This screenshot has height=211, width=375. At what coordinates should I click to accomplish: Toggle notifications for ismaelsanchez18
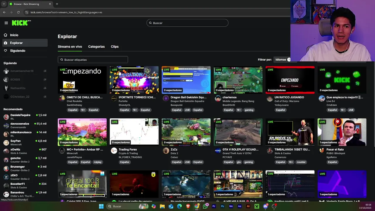pos(45,71)
